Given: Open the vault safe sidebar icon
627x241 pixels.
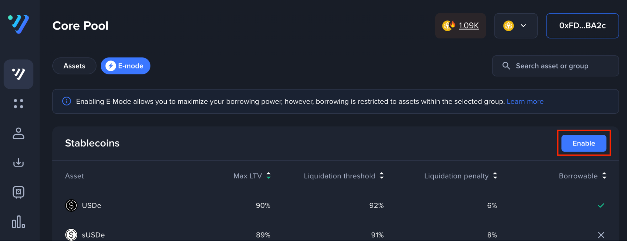Looking at the screenshot, I should click(x=19, y=192).
